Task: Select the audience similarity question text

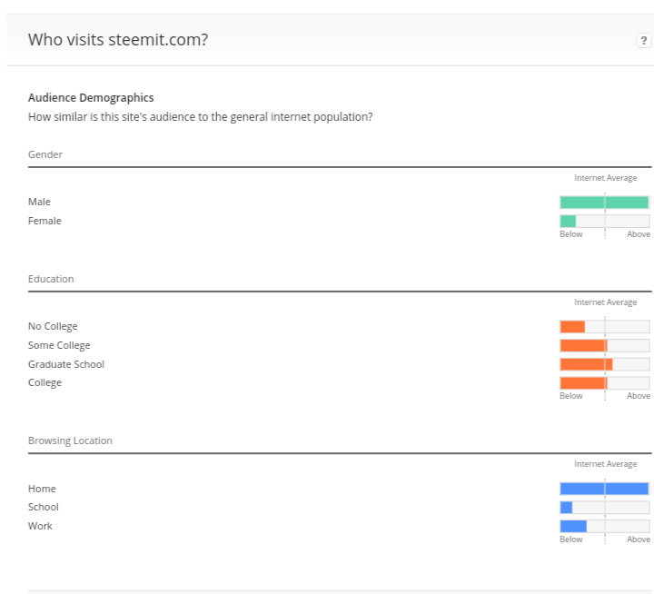Action: (200, 117)
